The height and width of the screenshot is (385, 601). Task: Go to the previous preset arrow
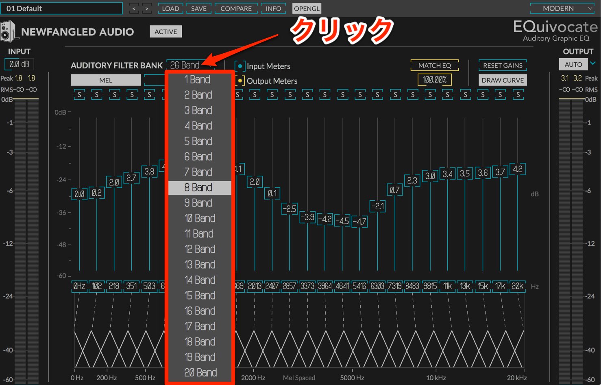coord(134,9)
